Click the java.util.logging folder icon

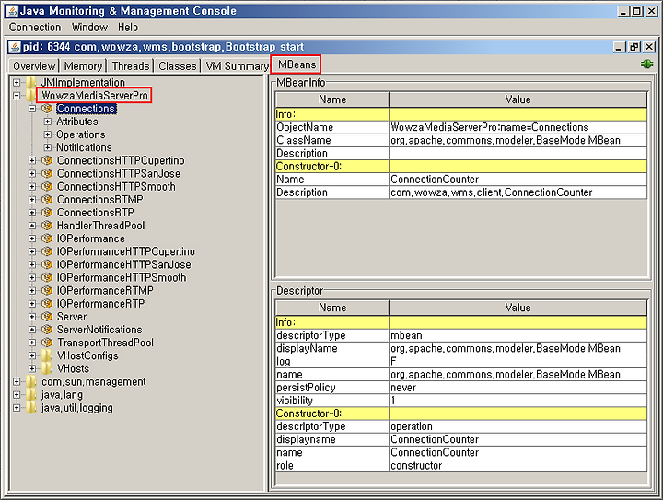click(x=31, y=408)
